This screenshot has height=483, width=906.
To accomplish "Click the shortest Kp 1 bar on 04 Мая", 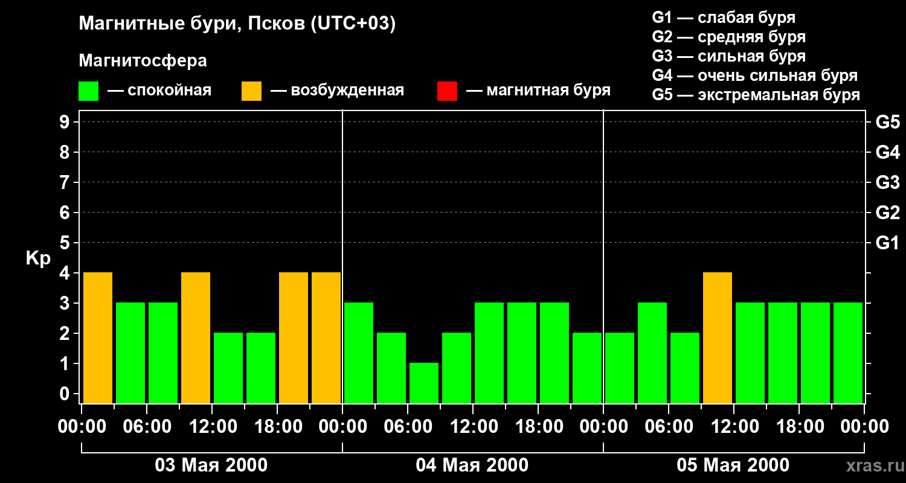I will (x=424, y=383).
